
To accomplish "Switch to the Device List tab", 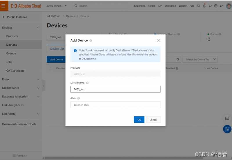I will coord(57,49).
